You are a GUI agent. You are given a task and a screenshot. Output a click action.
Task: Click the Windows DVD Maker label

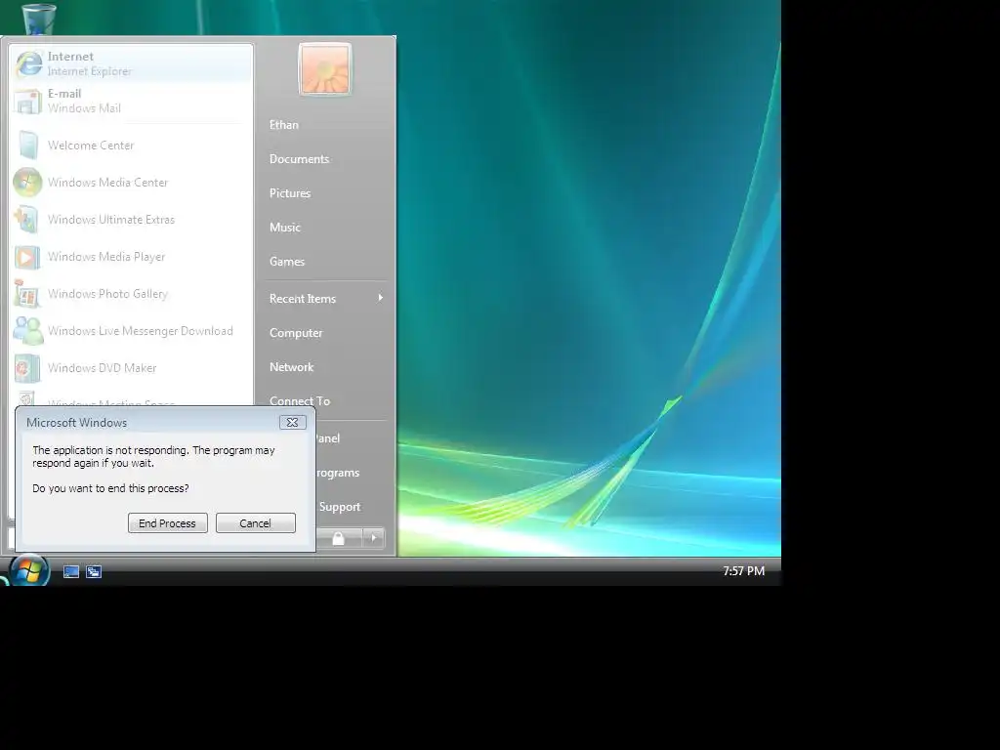[x=102, y=368]
